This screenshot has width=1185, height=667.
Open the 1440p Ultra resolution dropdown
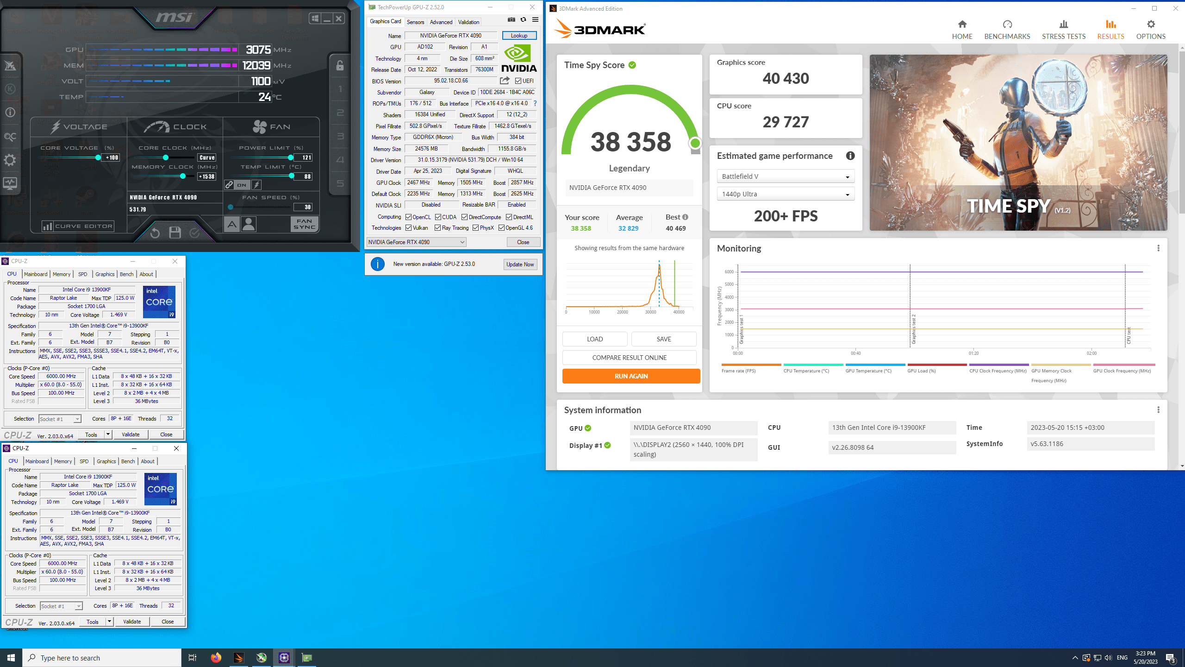click(786, 194)
